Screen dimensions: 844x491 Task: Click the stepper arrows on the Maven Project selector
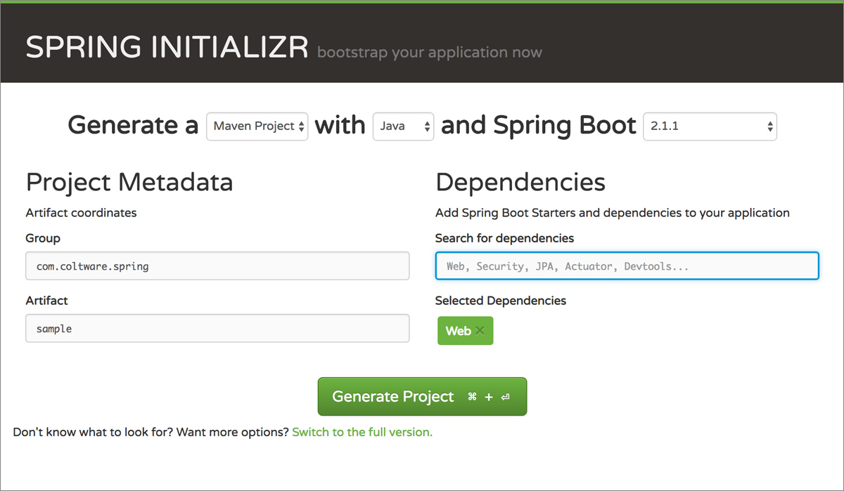pos(301,126)
